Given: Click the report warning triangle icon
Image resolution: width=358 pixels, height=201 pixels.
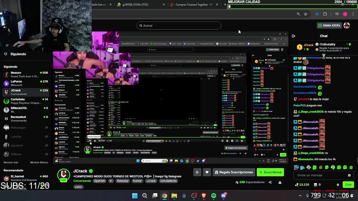Looking at the screenshot, I should (280, 182).
